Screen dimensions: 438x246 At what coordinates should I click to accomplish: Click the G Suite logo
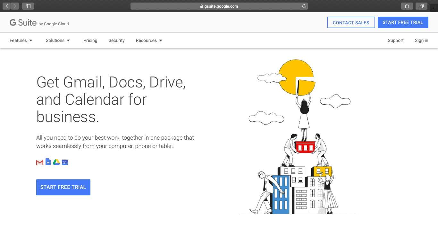[23, 22]
